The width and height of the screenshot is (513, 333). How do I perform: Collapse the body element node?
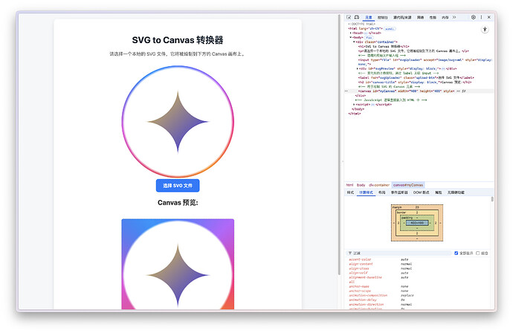[351, 38]
